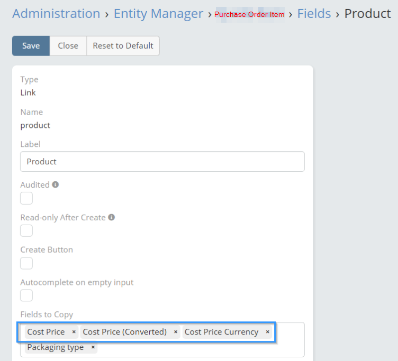Viewport: 398px width, 361px height.
Task: Remove the Packaging type tag
Action: [x=93, y=347]
